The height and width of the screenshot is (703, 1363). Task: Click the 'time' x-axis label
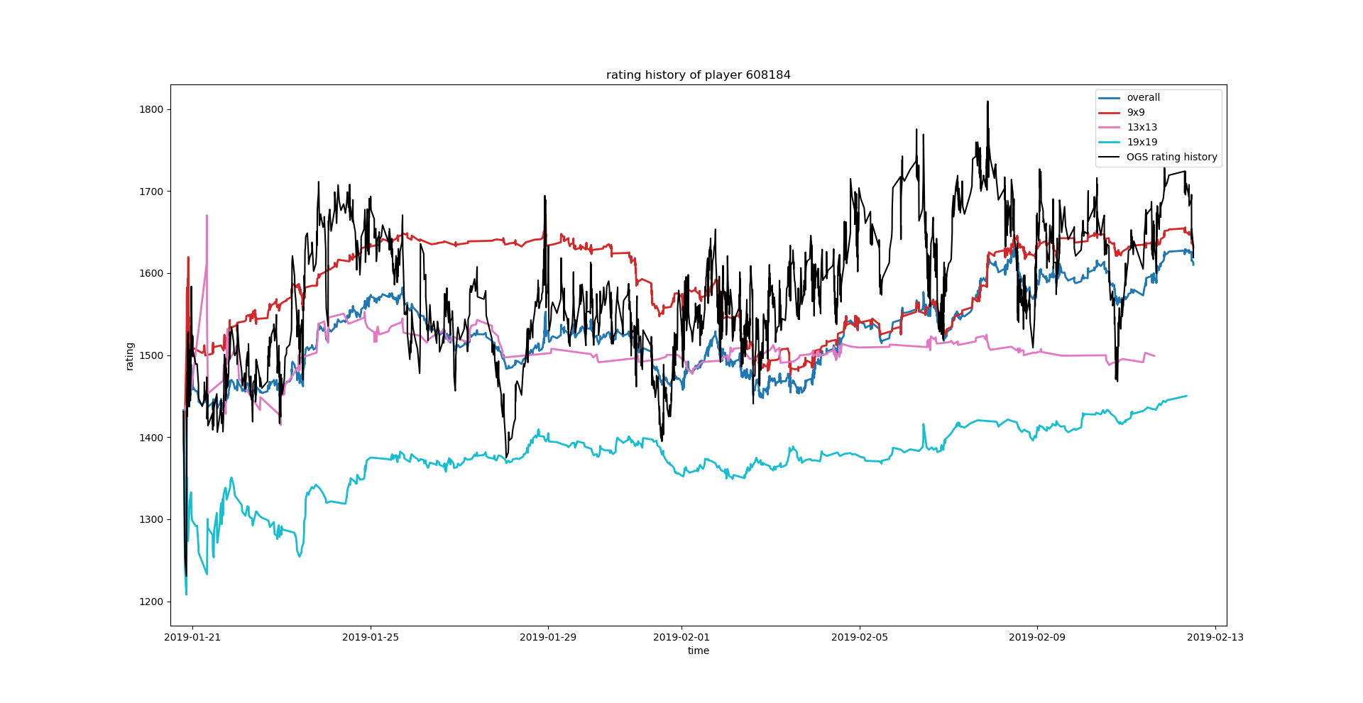coord(698,651)
